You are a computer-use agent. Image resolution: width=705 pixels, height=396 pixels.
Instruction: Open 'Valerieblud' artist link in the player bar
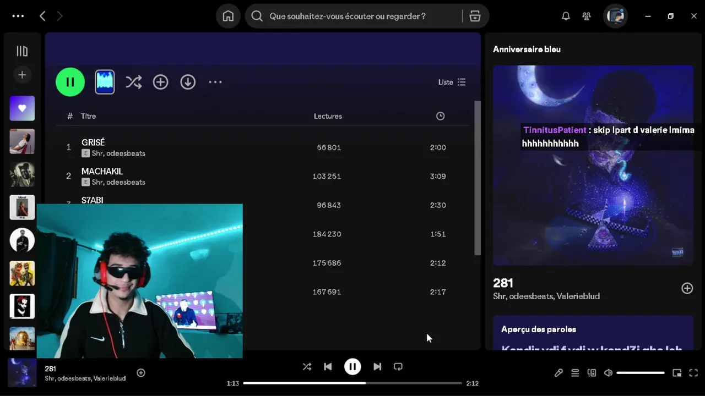pyautogui.click(x=109, y=378)
